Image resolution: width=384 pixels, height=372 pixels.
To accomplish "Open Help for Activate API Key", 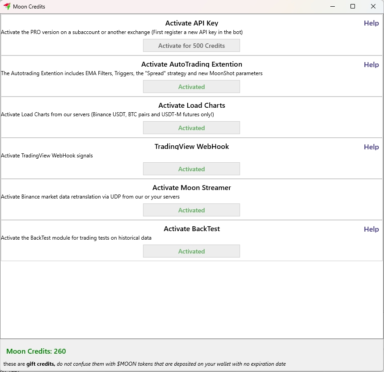I will [371, 23].
